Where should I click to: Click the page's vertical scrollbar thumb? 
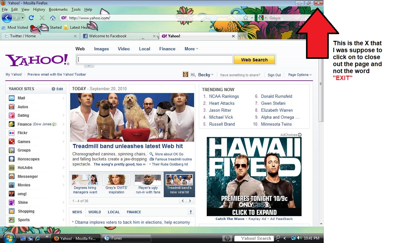pos(321,84)
